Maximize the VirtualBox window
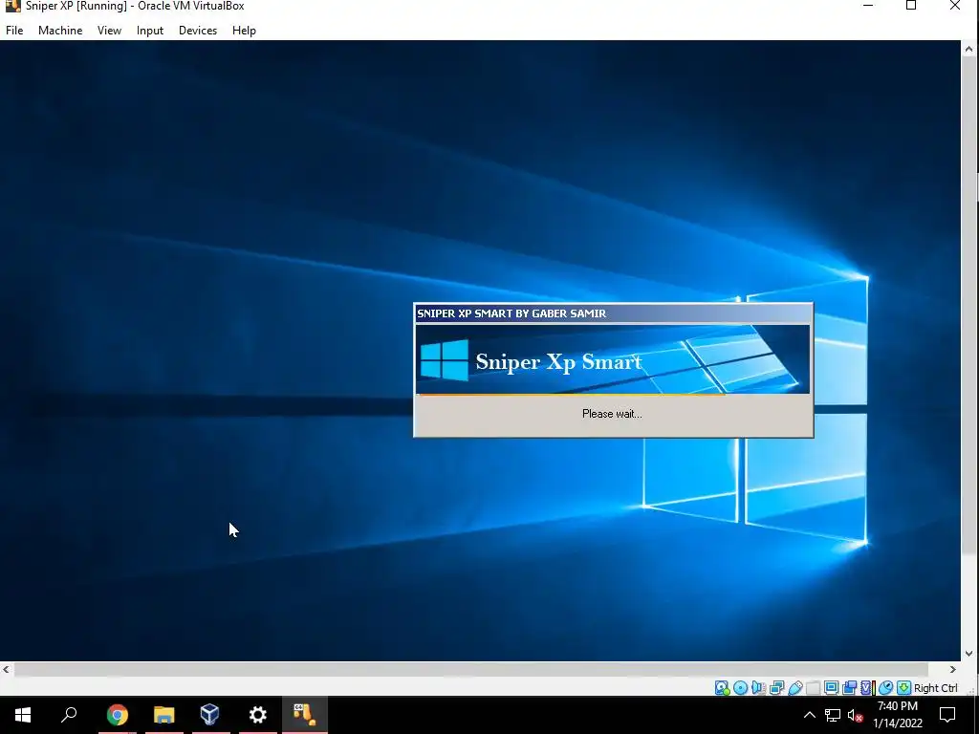The width and height of the screenshot is (979, 734). [x=911, y=6]
